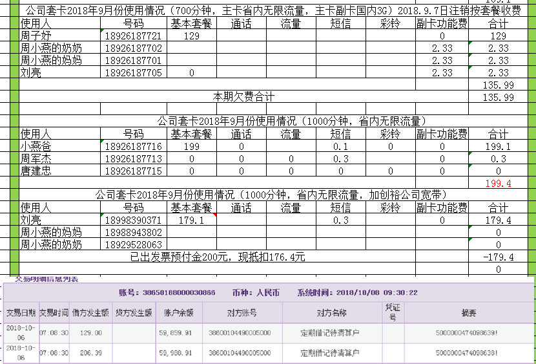Screen dimensions: 536x364
Task: Select 周子妤 in the user column
Action: pos(36,36)
